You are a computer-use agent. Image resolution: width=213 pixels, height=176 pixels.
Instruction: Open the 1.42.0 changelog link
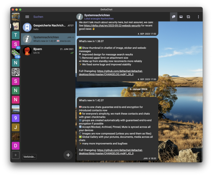click(111, 152)
